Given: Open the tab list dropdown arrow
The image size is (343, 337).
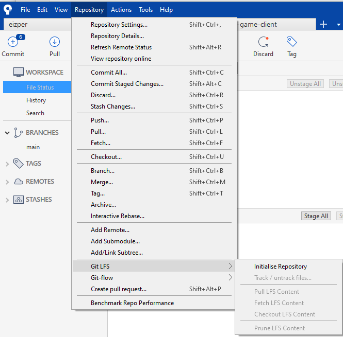Looking at the screenshot, I should coord(338,24).
